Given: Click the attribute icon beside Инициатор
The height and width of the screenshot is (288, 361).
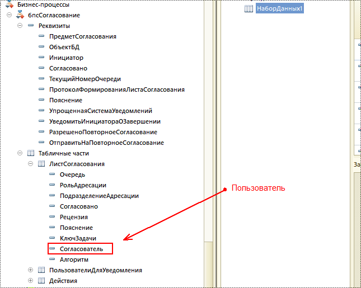Looking at the screenshot, I should [41, 57].
